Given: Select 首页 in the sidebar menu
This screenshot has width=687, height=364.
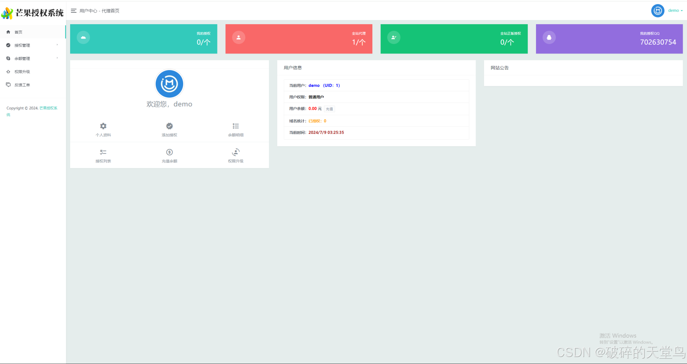Looking at the screenshot, I should tap(18, 32).
